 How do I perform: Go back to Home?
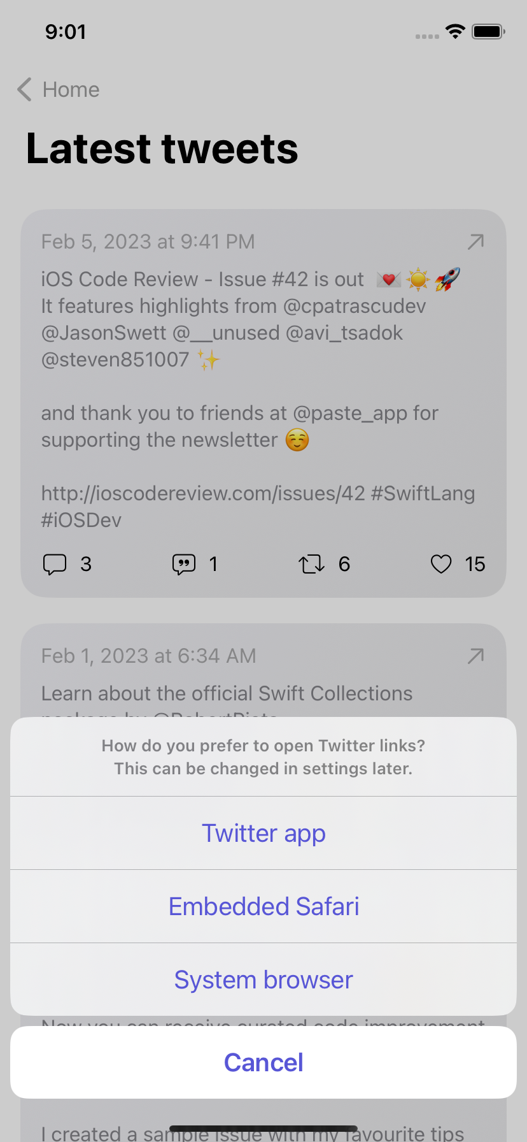coord(71,90)
